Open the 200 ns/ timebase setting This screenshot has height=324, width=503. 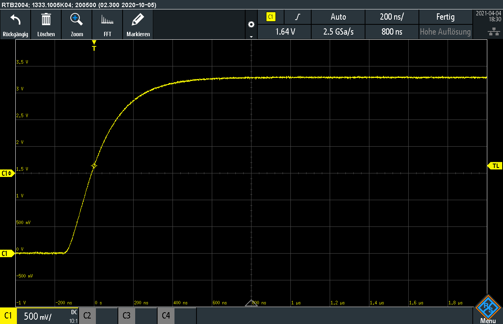click(x=392, y=17)
